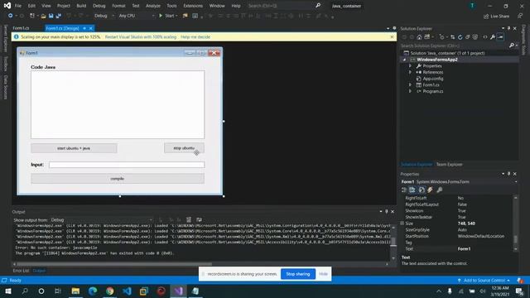Click the search magnifier icon in title bar
Viewport: 530px width, 298px height.
click(318, 6)
